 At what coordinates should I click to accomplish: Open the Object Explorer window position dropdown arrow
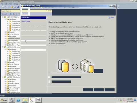click(x=47, y=11)
